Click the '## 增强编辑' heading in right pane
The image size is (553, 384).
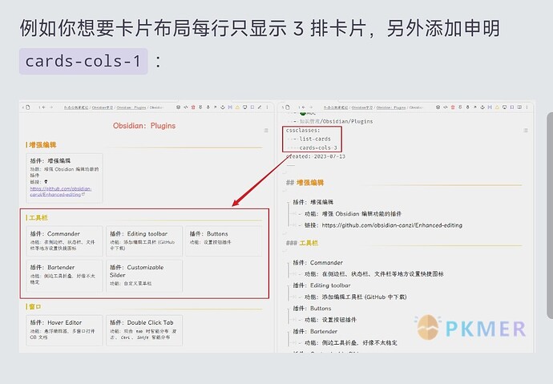click(305, 183)
